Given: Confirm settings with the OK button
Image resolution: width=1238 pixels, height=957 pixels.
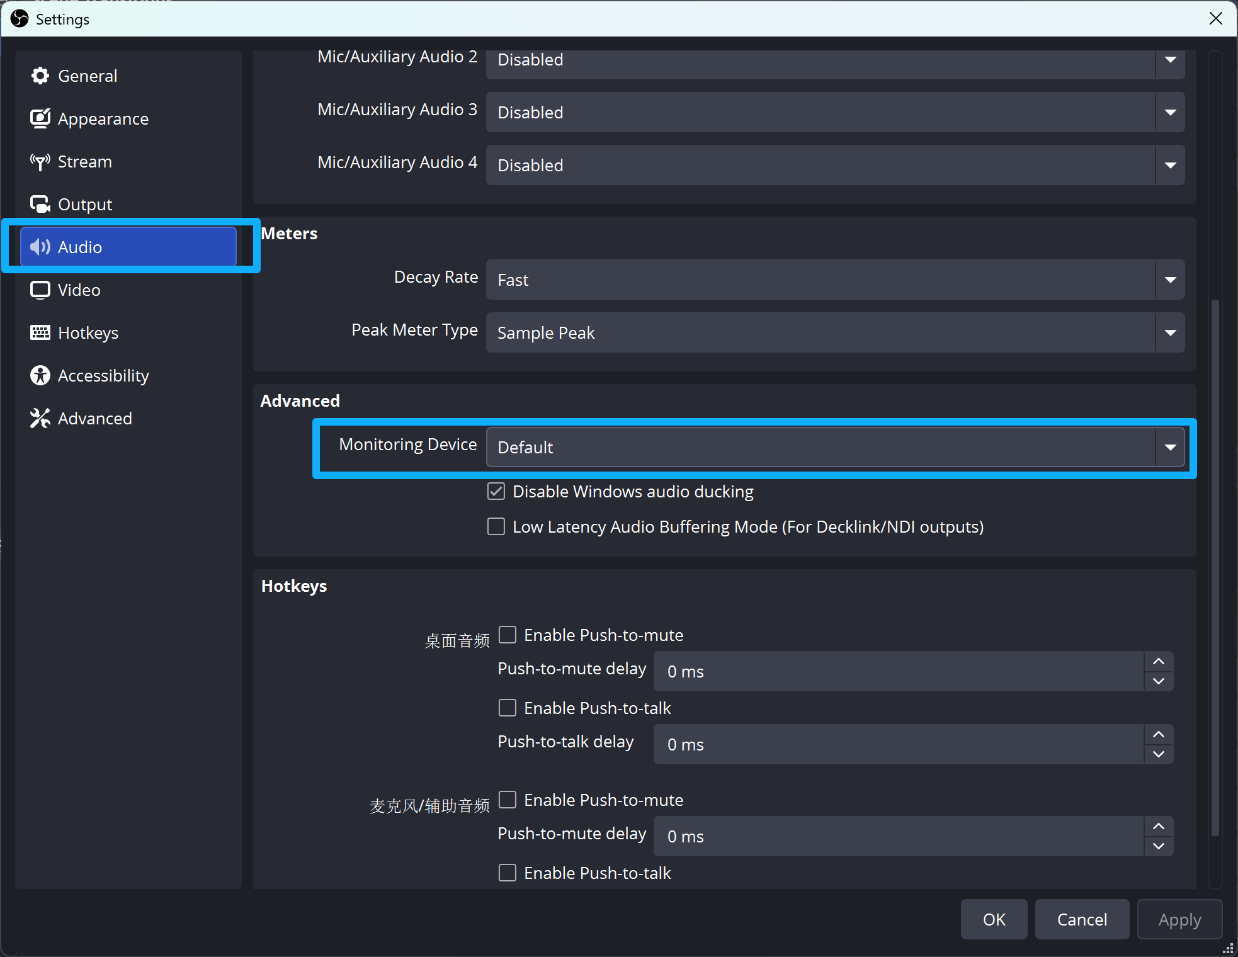Looking at the screenshot, I should (994, 919).
